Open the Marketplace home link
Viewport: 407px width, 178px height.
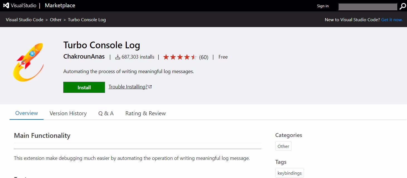point(60,6)
